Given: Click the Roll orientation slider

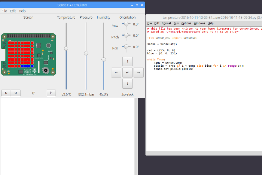Looking at the screenshot, I should point(126,47).
